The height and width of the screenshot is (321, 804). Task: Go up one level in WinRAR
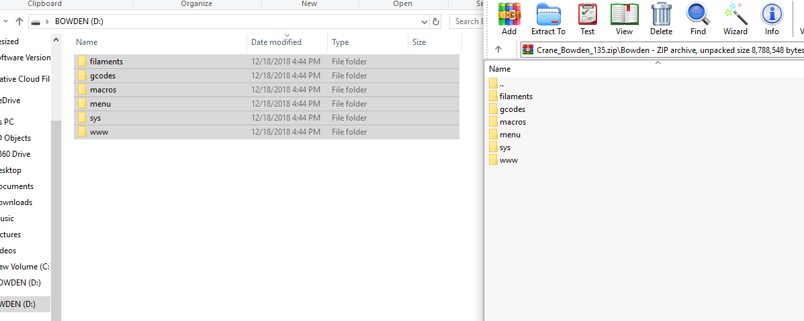click(498, 50)
